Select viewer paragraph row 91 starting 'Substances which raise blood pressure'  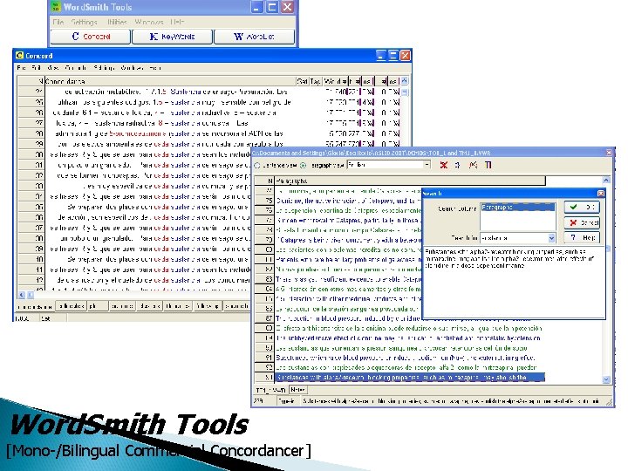408,358
